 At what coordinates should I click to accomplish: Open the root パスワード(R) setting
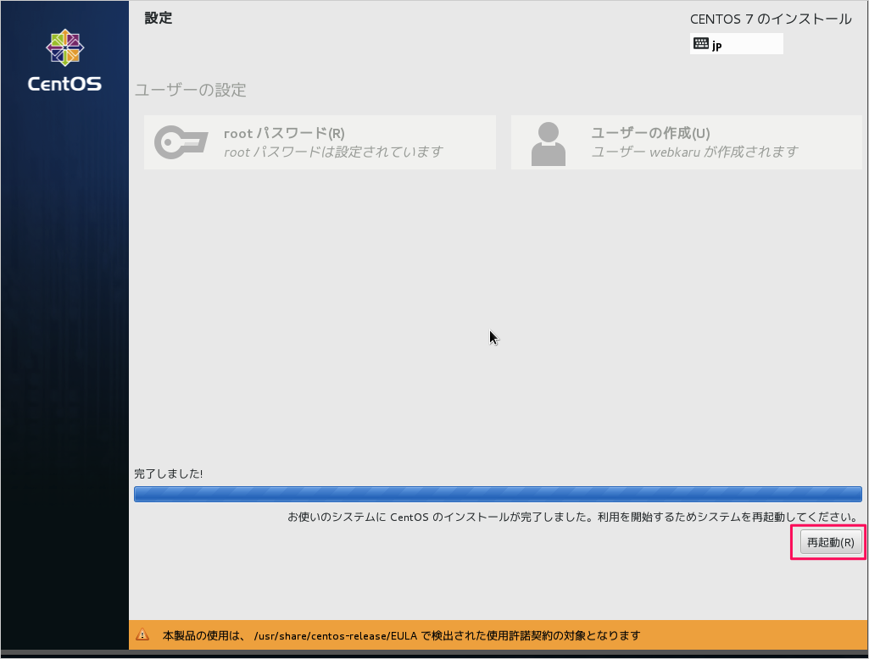320,142
